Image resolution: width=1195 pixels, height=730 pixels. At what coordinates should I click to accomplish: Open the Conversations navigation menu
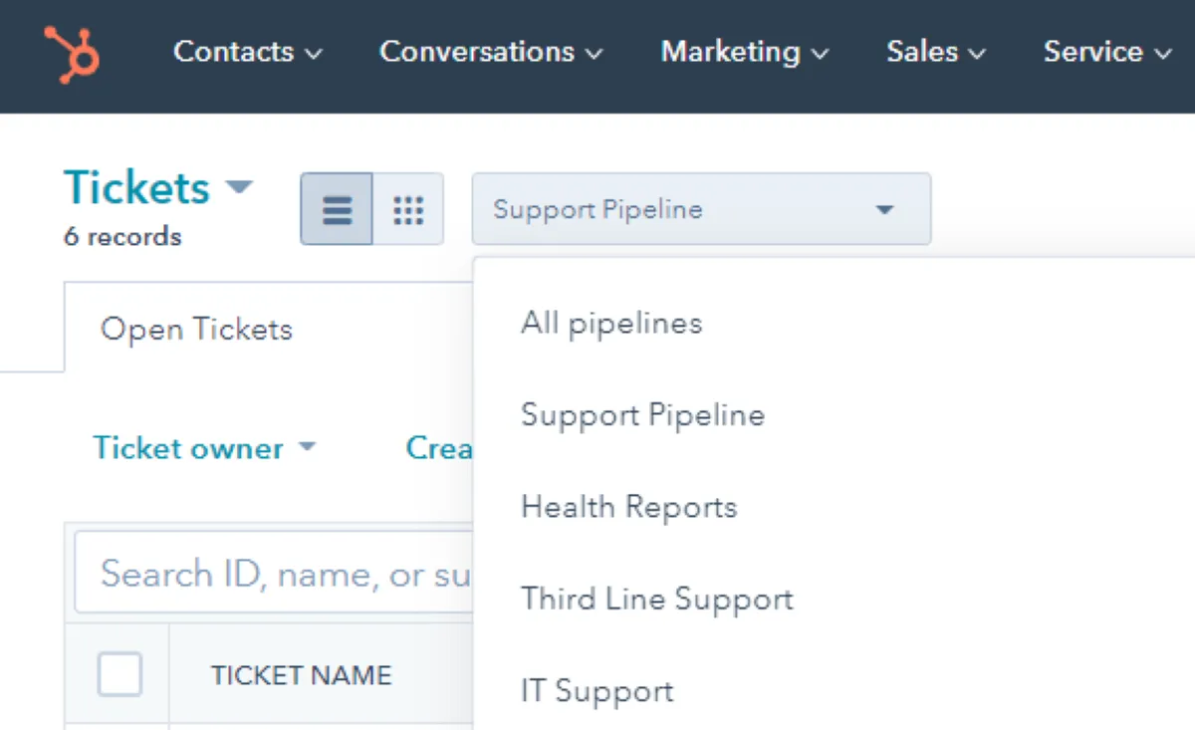click(x=491, y=52)
